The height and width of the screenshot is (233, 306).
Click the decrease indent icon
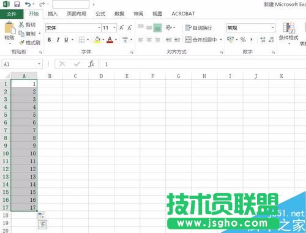[x=169, y=40]
